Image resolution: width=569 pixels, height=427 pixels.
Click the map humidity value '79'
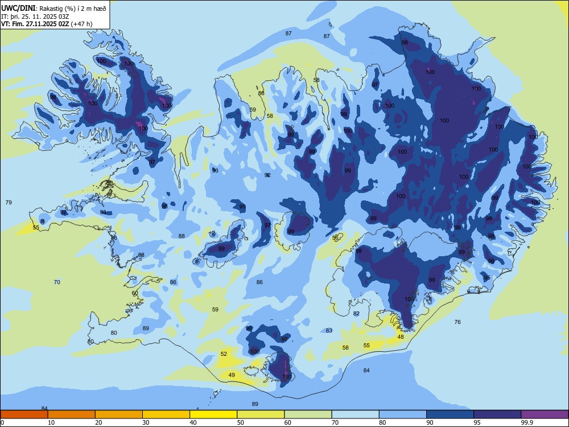[9, 202]
